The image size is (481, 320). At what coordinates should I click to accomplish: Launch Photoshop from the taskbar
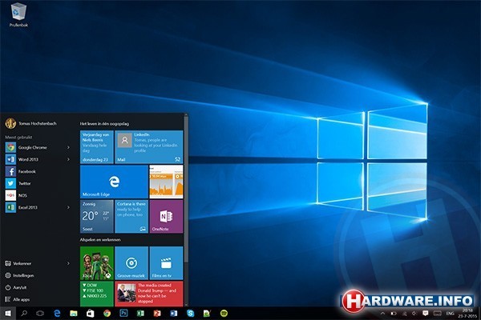121,313
